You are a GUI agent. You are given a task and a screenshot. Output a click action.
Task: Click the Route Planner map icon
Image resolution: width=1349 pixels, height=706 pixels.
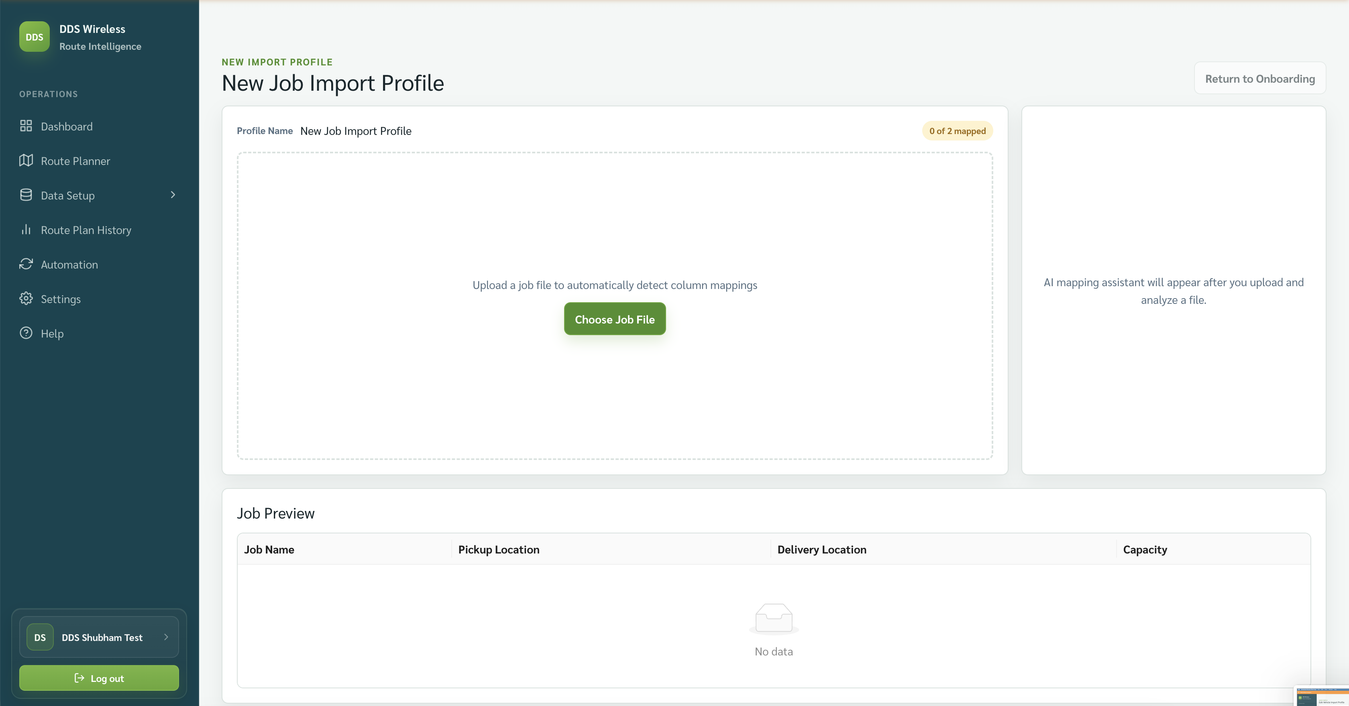[x=26, y=160]
